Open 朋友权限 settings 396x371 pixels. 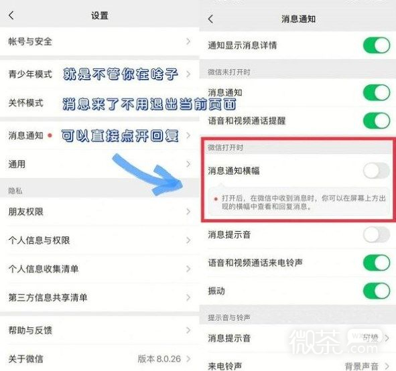(100, 212)
